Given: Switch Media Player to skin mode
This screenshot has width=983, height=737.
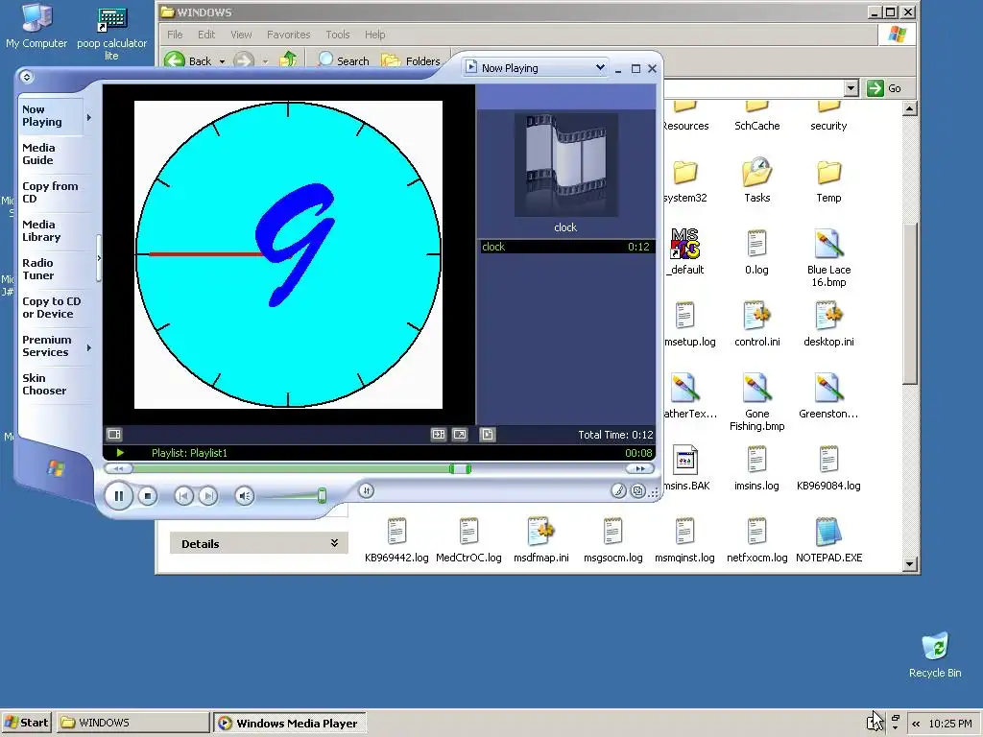Looking at the screenshot, I should (x=637, y=490).
